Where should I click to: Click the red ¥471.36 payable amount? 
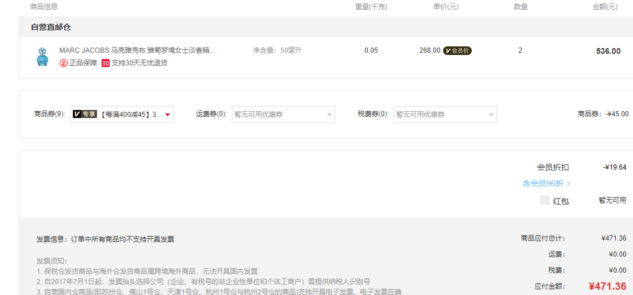click(608, 286)
